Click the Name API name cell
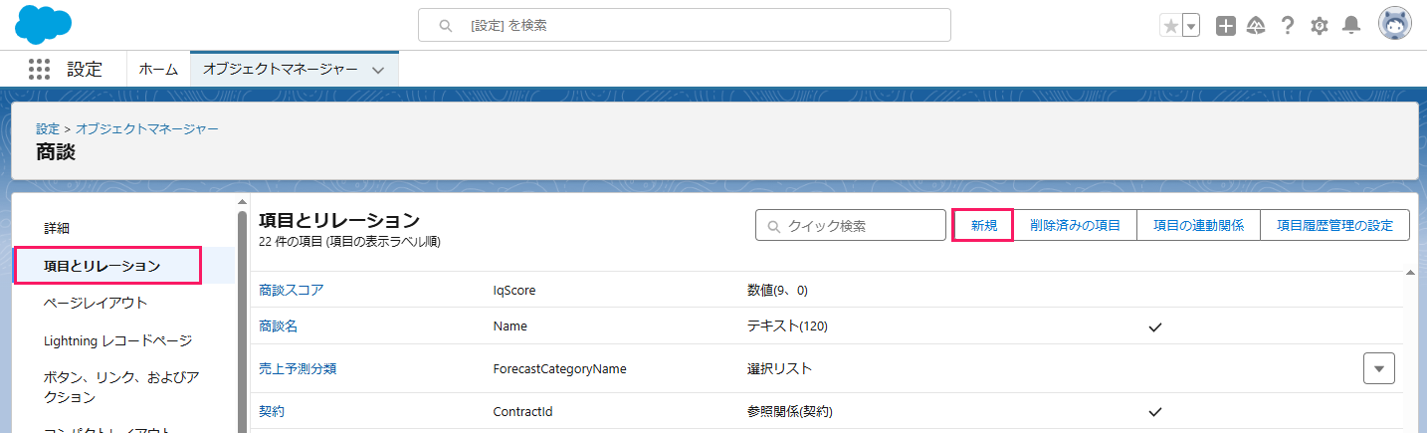 510,325
